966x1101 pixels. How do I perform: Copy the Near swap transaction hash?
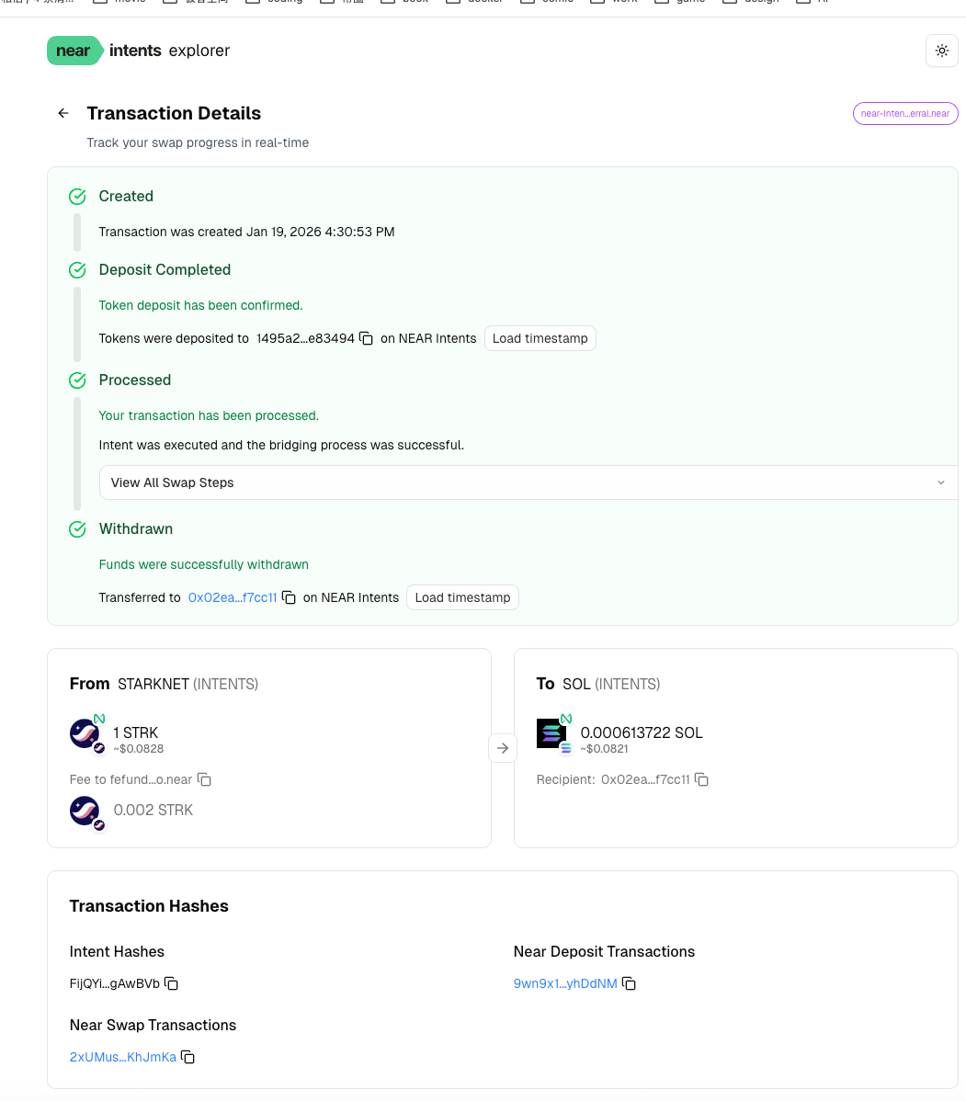[188, 1056]
